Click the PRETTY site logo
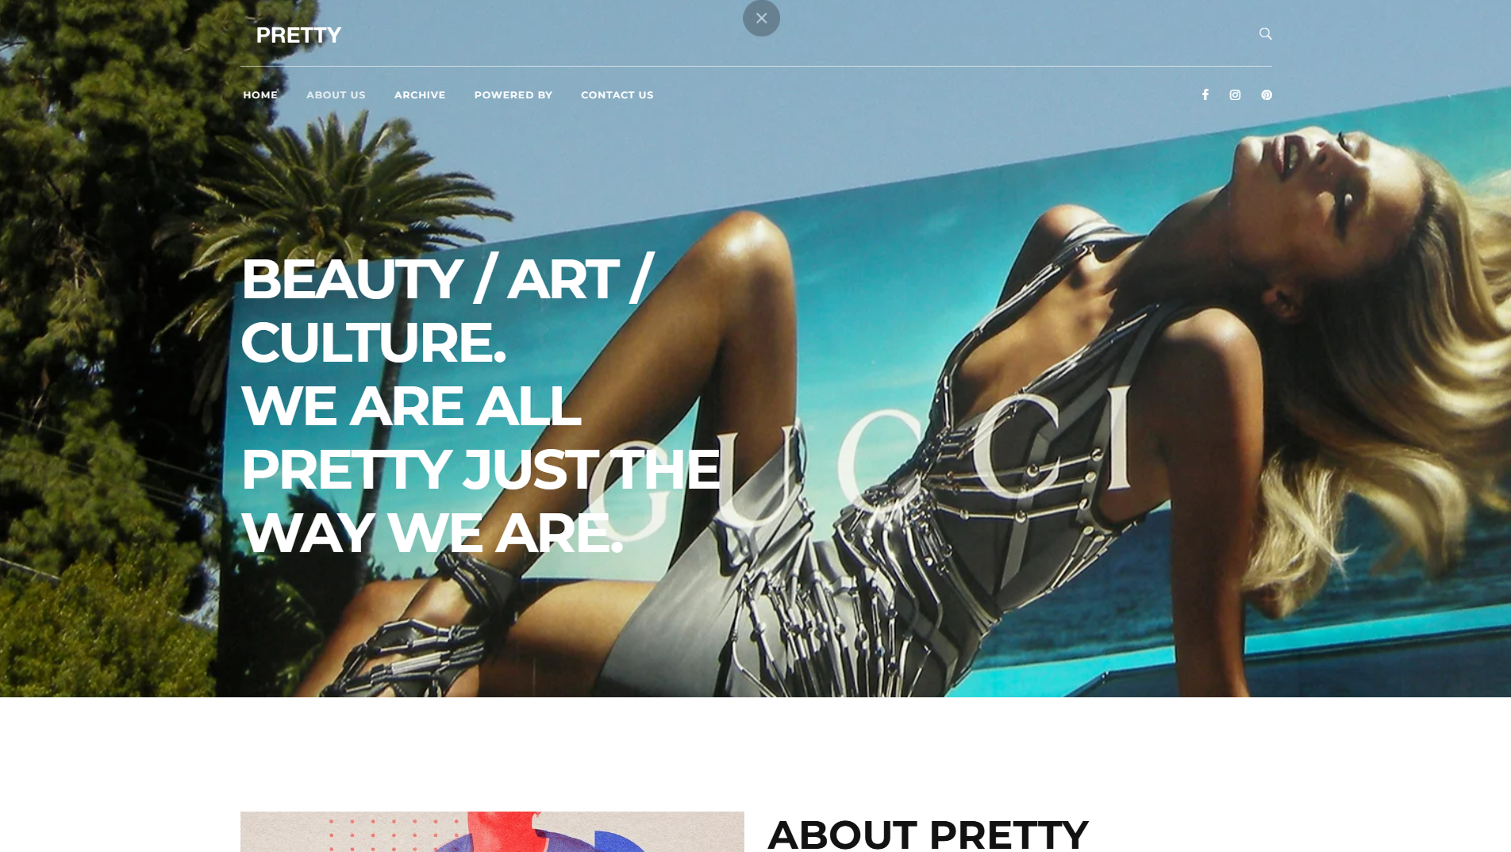The height and width of the screenshot is (852, 1511). coord(298,35)
